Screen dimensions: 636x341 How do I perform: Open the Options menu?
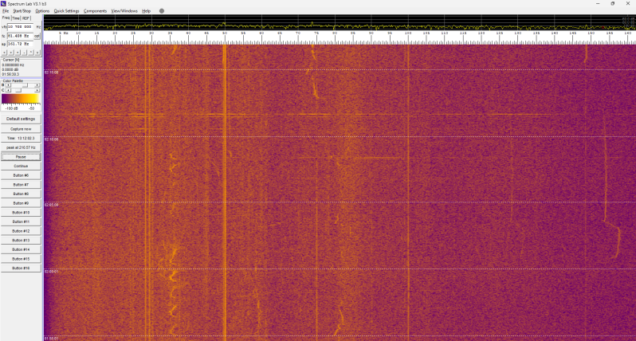pos(42,11)
